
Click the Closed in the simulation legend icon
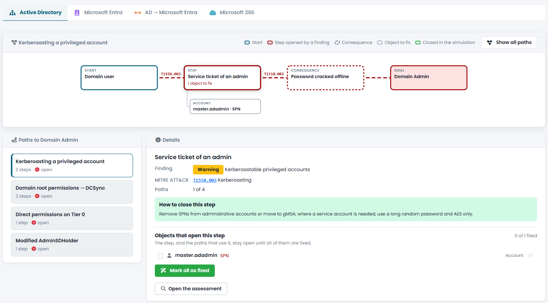pos(418,43)
